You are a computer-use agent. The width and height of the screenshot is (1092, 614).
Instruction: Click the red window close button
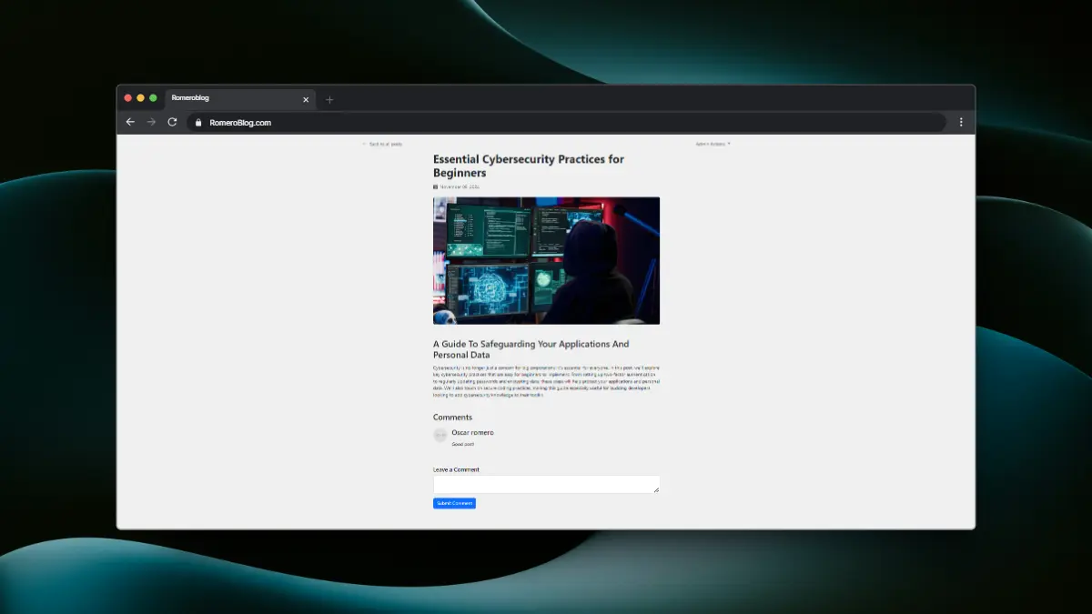point(128,97)
